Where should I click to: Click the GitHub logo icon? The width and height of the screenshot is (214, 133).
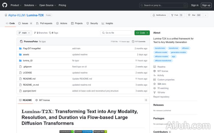click(x=5, y=5)
